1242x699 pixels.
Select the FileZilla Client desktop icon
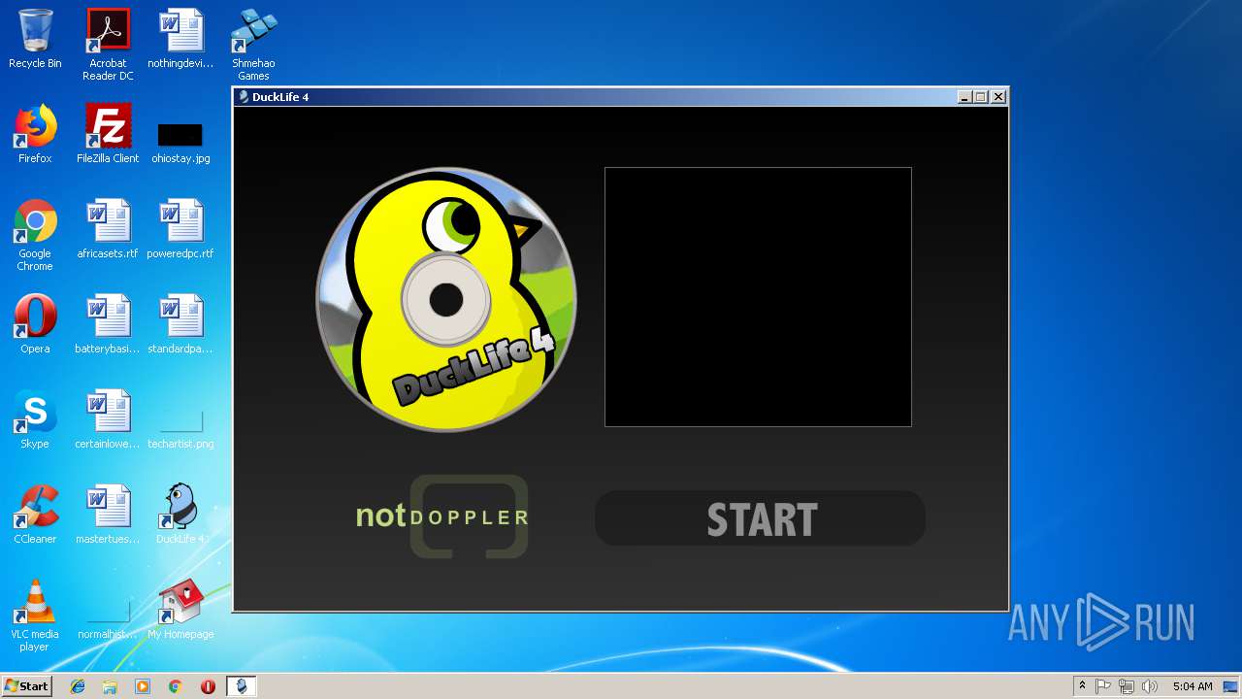[108, 134]
